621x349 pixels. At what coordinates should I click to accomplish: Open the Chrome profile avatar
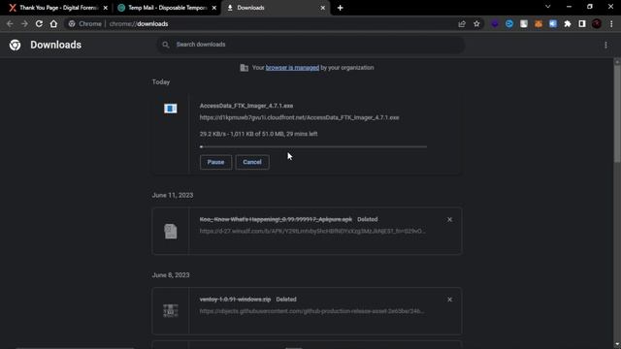tap(597, 24)
